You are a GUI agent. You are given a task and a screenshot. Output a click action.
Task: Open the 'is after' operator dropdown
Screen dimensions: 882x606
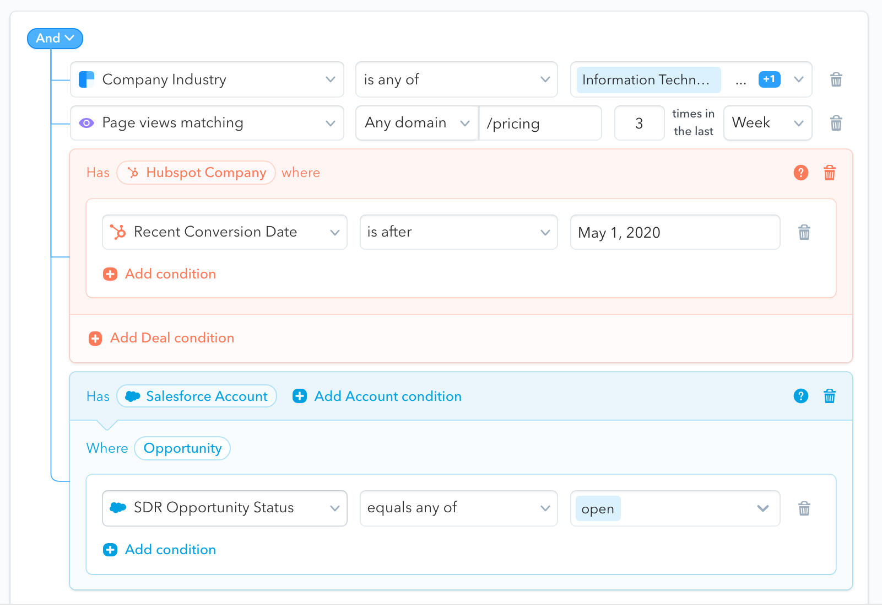pos(458,232)
